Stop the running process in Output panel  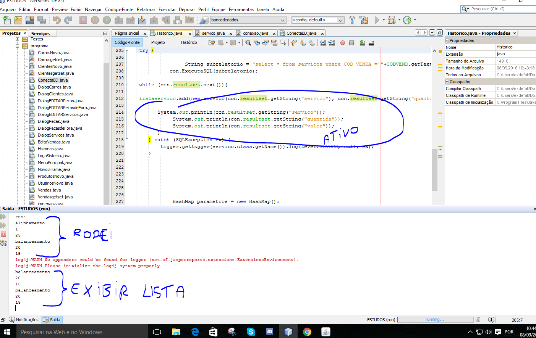(3, 234)
